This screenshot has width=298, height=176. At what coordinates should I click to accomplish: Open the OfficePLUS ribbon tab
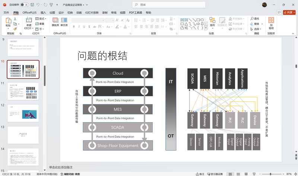pyautogui.click(x=29, y=13)
